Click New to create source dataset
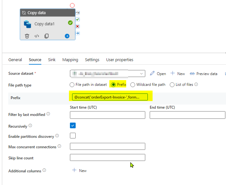The height and width of the screenshot is (185, 226). (x=181, y=74)
